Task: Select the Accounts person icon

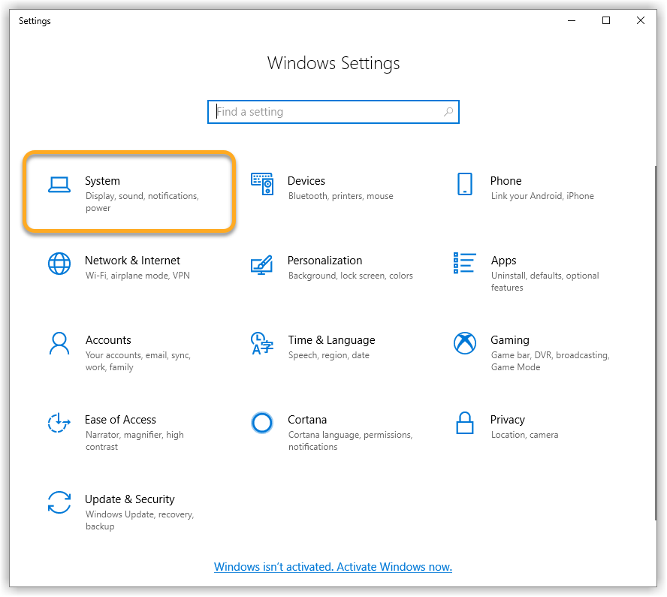Action: click(59, 344)
